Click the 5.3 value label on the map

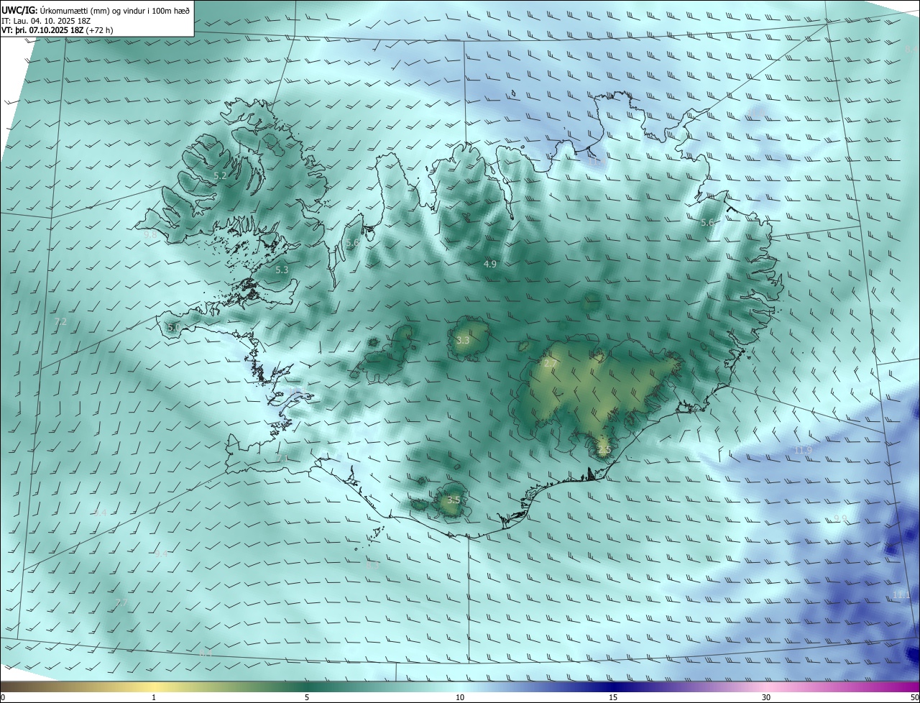282,270
